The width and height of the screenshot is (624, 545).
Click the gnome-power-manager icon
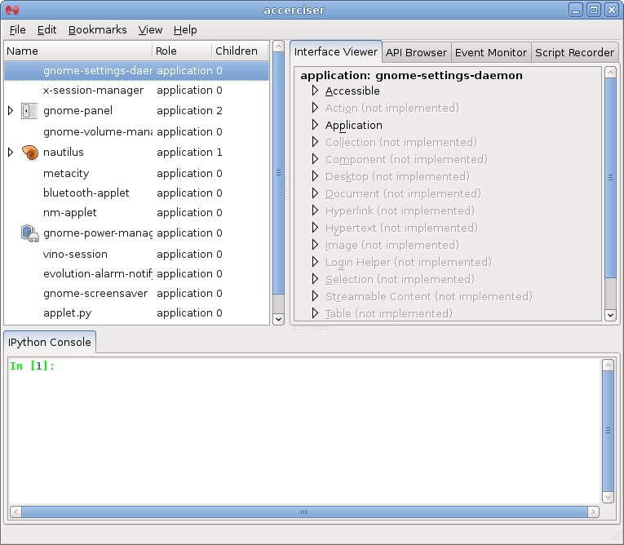click(x=29, y=233)
